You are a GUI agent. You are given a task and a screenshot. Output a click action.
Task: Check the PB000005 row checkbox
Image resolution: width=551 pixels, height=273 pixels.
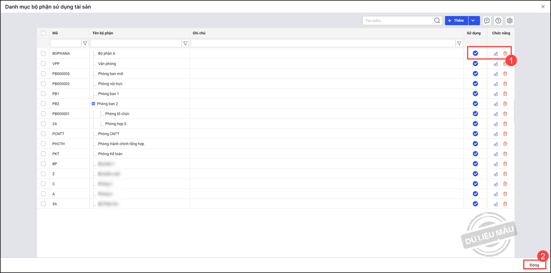43,74
